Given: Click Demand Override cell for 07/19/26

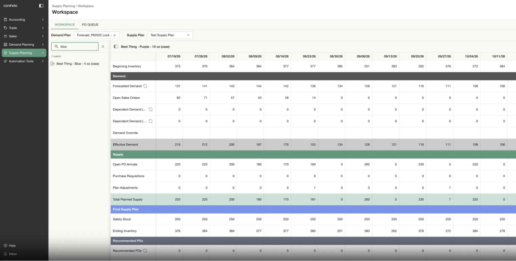Looking at the screenshot, I should [169, 133].
